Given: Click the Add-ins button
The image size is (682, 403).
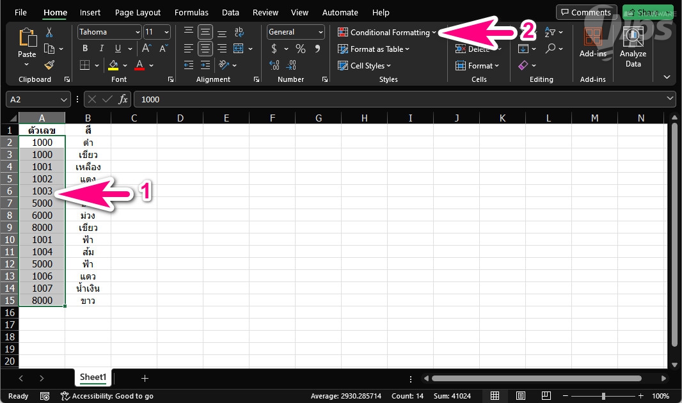Looking at the screenshot, I should tap(593, 43).
